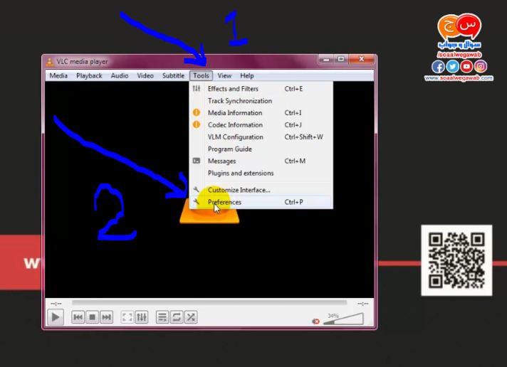Click the YouTube icon
Viewport: 507px width, 367px height.
pos(466,67)
